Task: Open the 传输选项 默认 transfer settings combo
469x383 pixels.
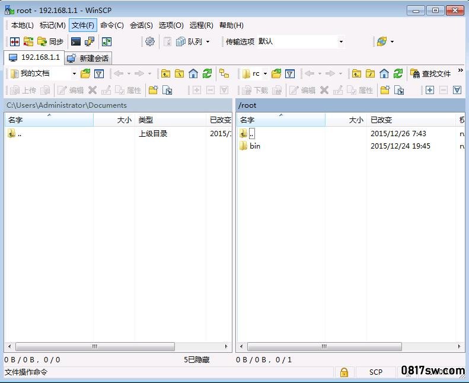Action: click(x=300, y=41)
